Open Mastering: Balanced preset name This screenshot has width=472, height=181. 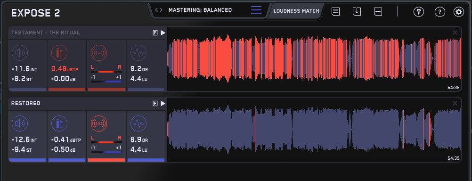(200, 10)
